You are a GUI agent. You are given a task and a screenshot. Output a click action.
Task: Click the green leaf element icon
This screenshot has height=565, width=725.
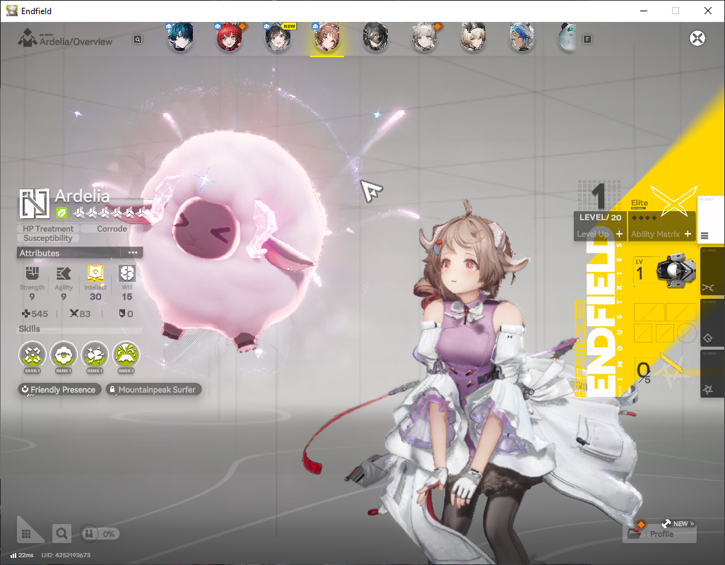61,213
